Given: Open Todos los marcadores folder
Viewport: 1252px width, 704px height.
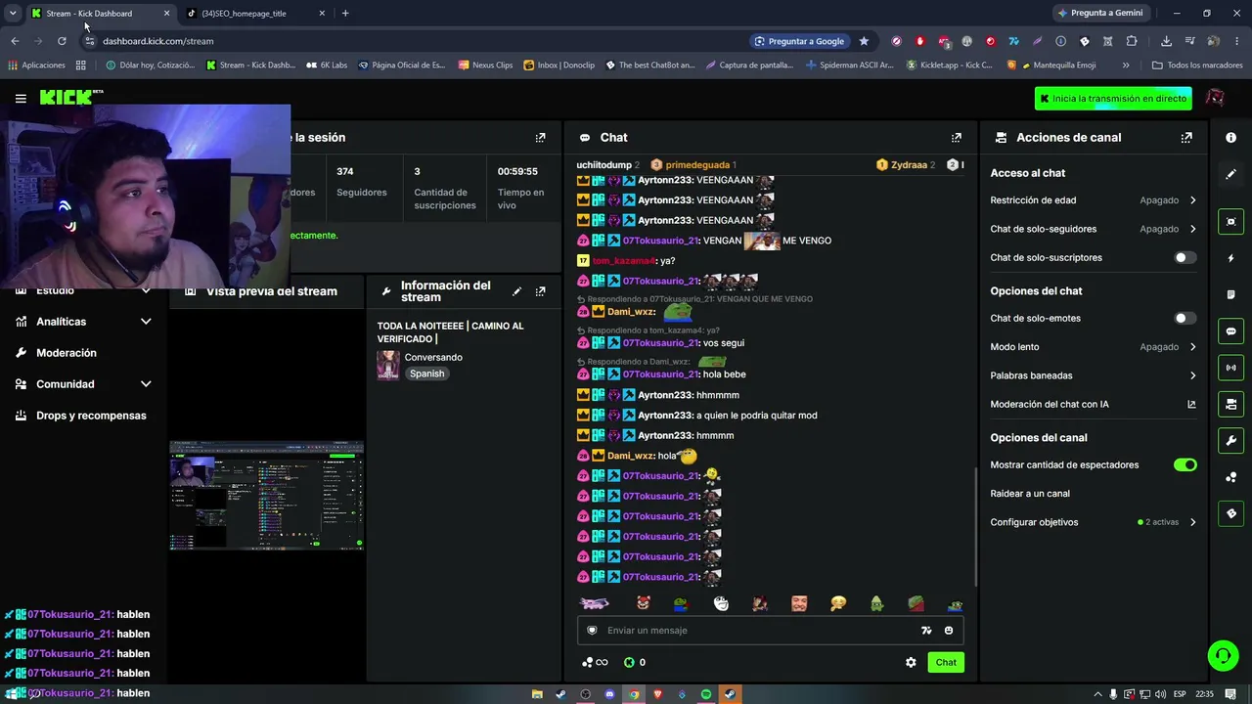Looking at the screenshot, I should (1196, 66).
